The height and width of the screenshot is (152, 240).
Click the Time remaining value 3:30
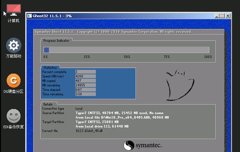click(85, 94)
